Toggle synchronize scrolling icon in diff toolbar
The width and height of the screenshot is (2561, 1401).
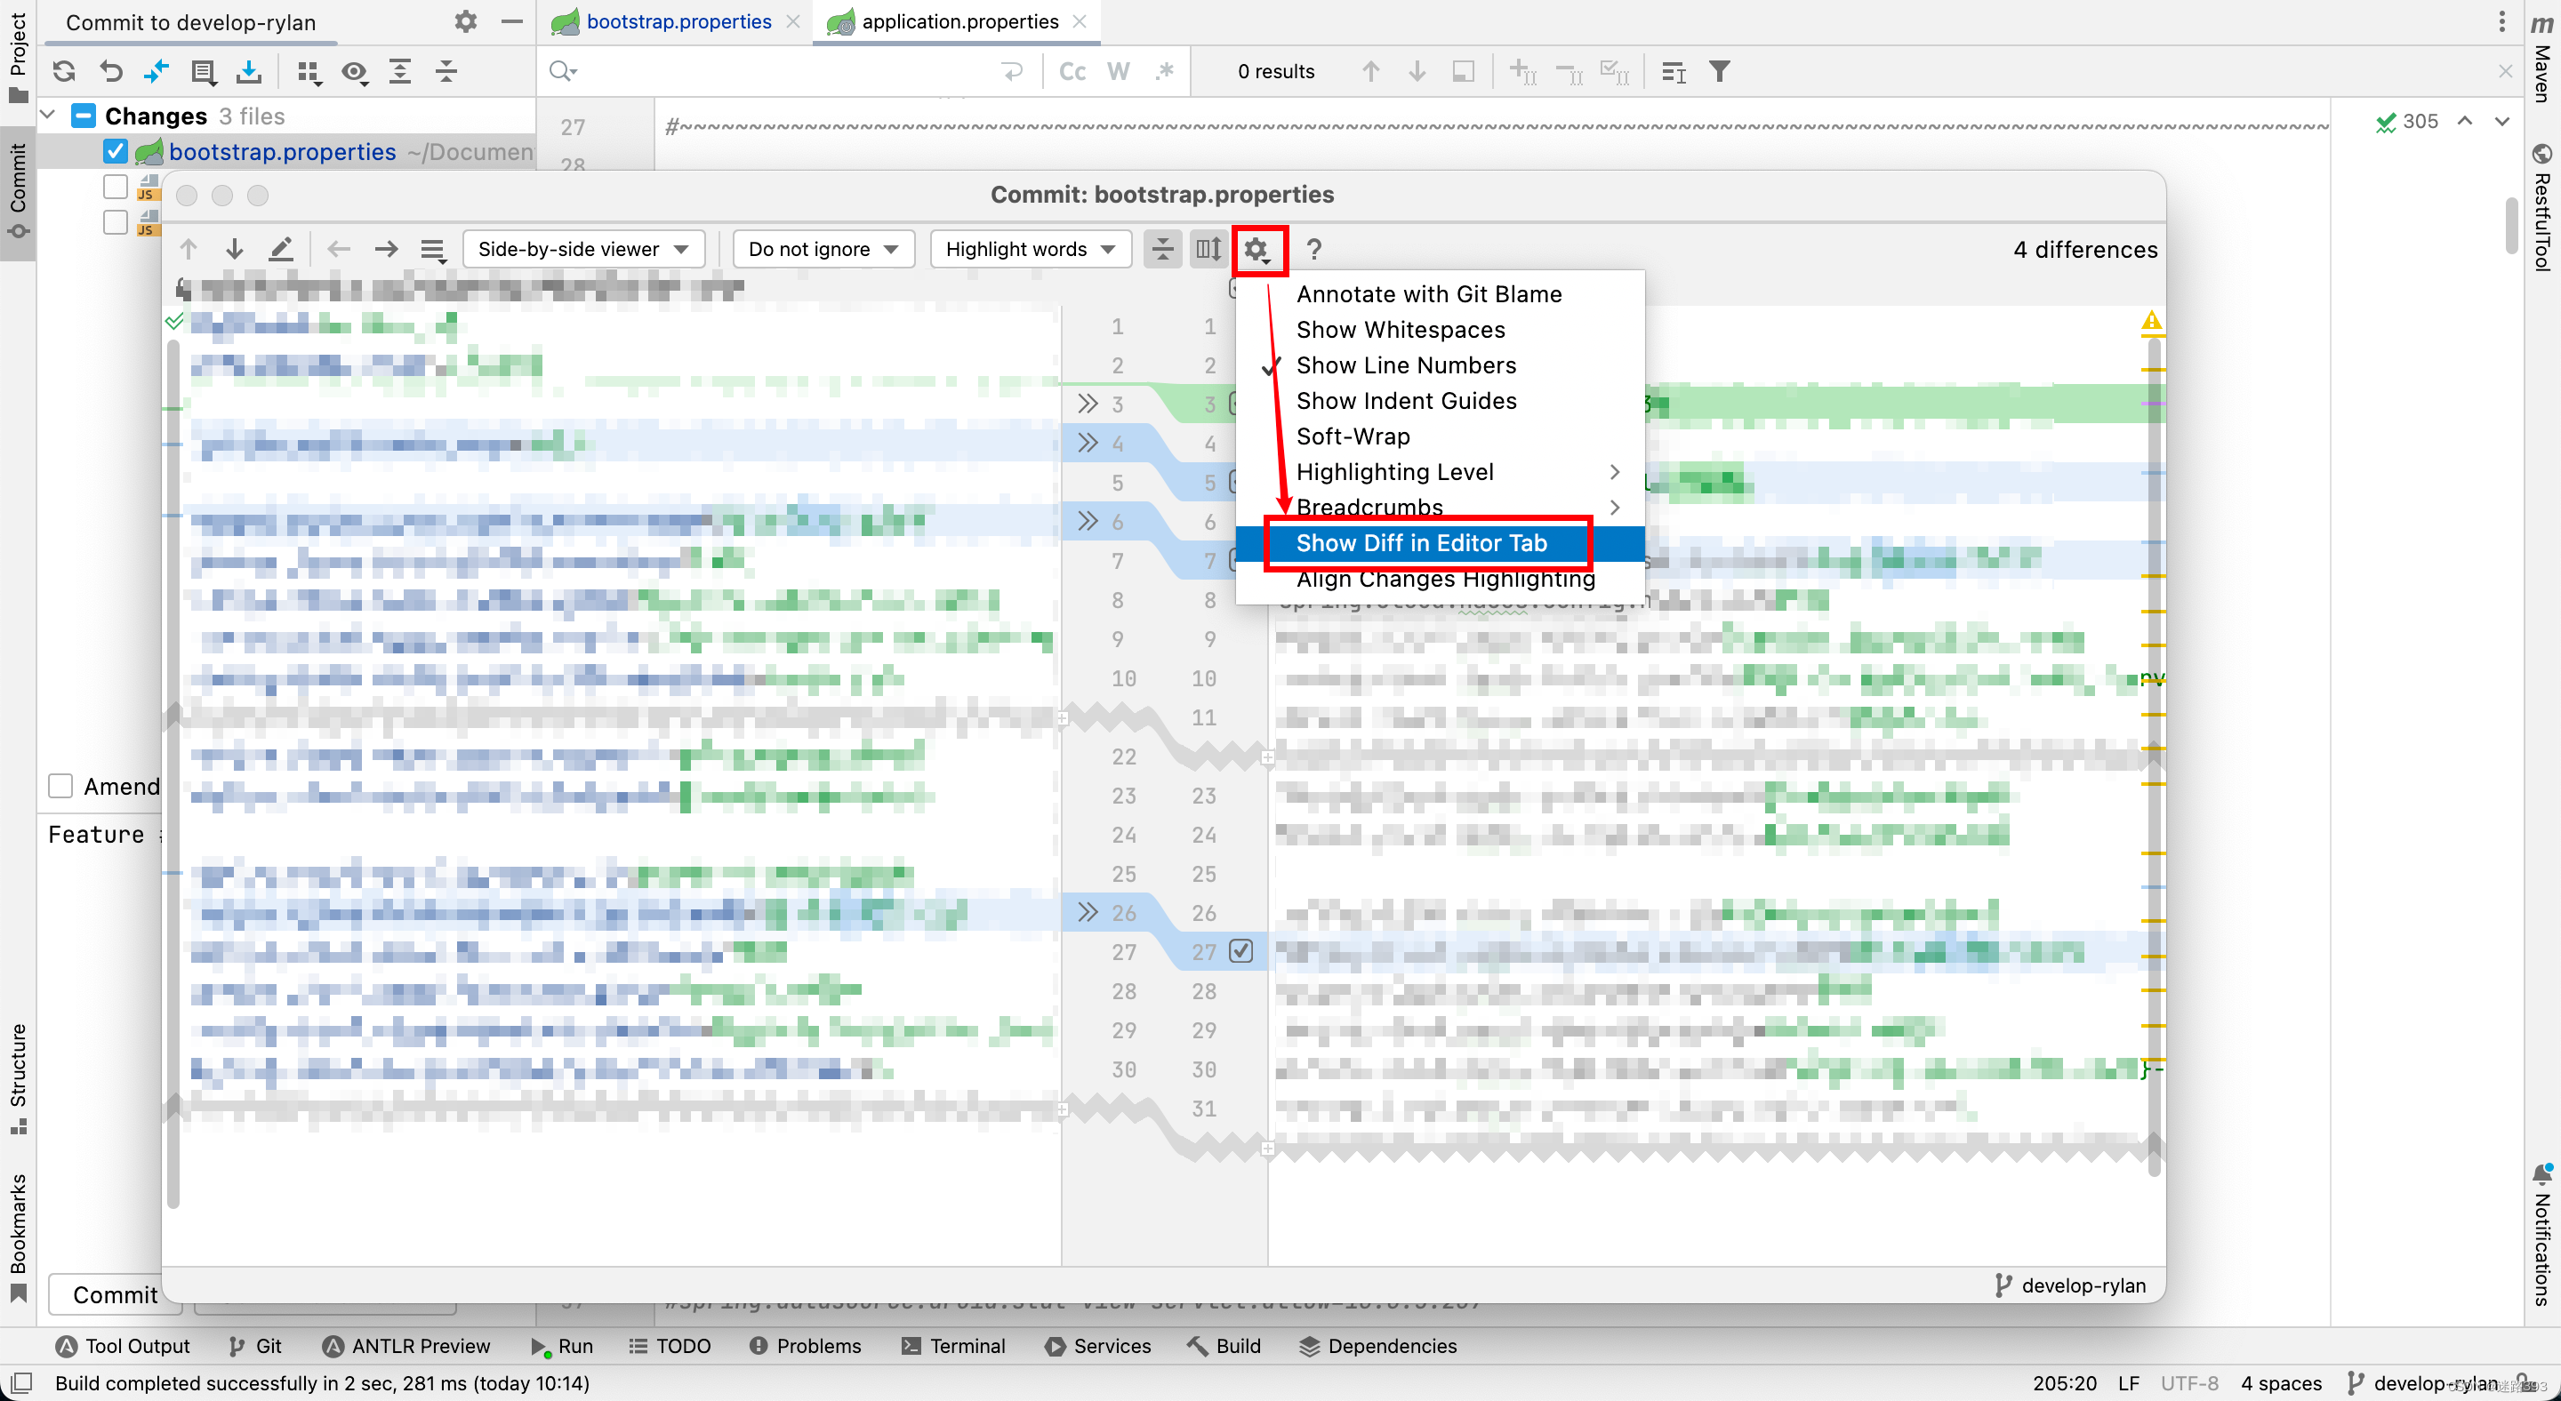pyautogui.click(x=1208, y=250)
